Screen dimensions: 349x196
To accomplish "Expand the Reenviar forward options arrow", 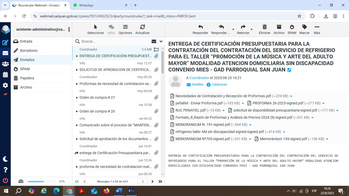I will pyautogui.click(x=251, y=30).
